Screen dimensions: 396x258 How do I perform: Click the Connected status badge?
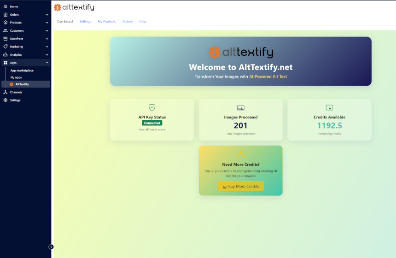152,123
